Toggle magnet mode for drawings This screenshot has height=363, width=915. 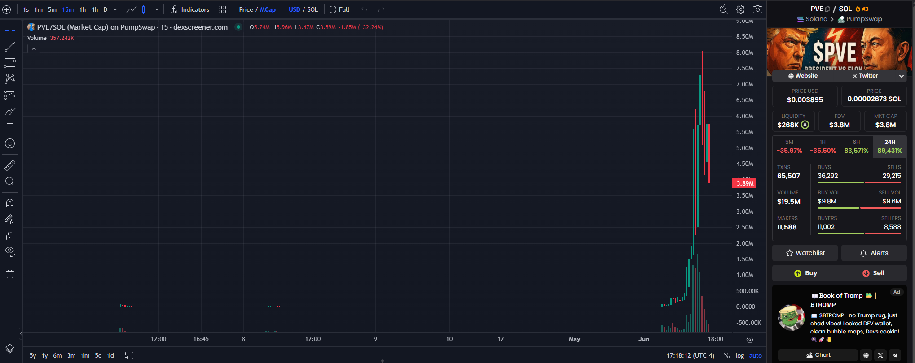[x=10, y=203]
